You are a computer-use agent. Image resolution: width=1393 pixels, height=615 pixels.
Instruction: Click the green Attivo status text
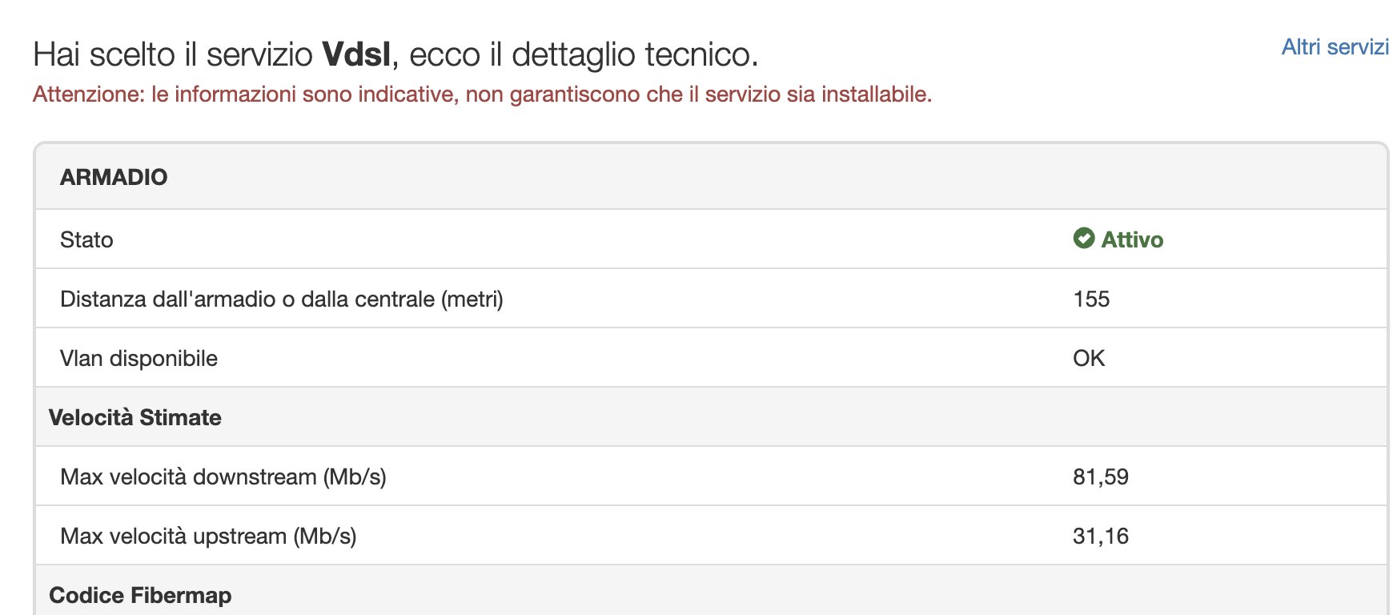(x=1132, y=239)
